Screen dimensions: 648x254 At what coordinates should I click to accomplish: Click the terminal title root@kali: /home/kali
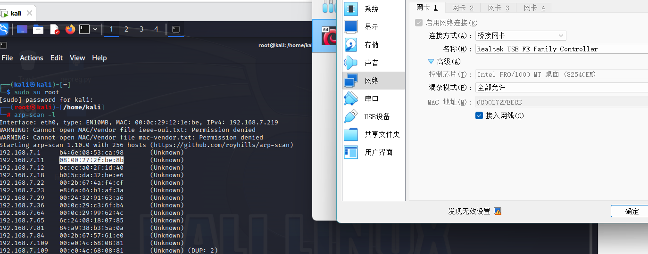[x=286, y=45]
